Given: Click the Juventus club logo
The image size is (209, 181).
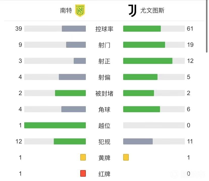Looking at the screenshot, I should [x=132, y=11].
